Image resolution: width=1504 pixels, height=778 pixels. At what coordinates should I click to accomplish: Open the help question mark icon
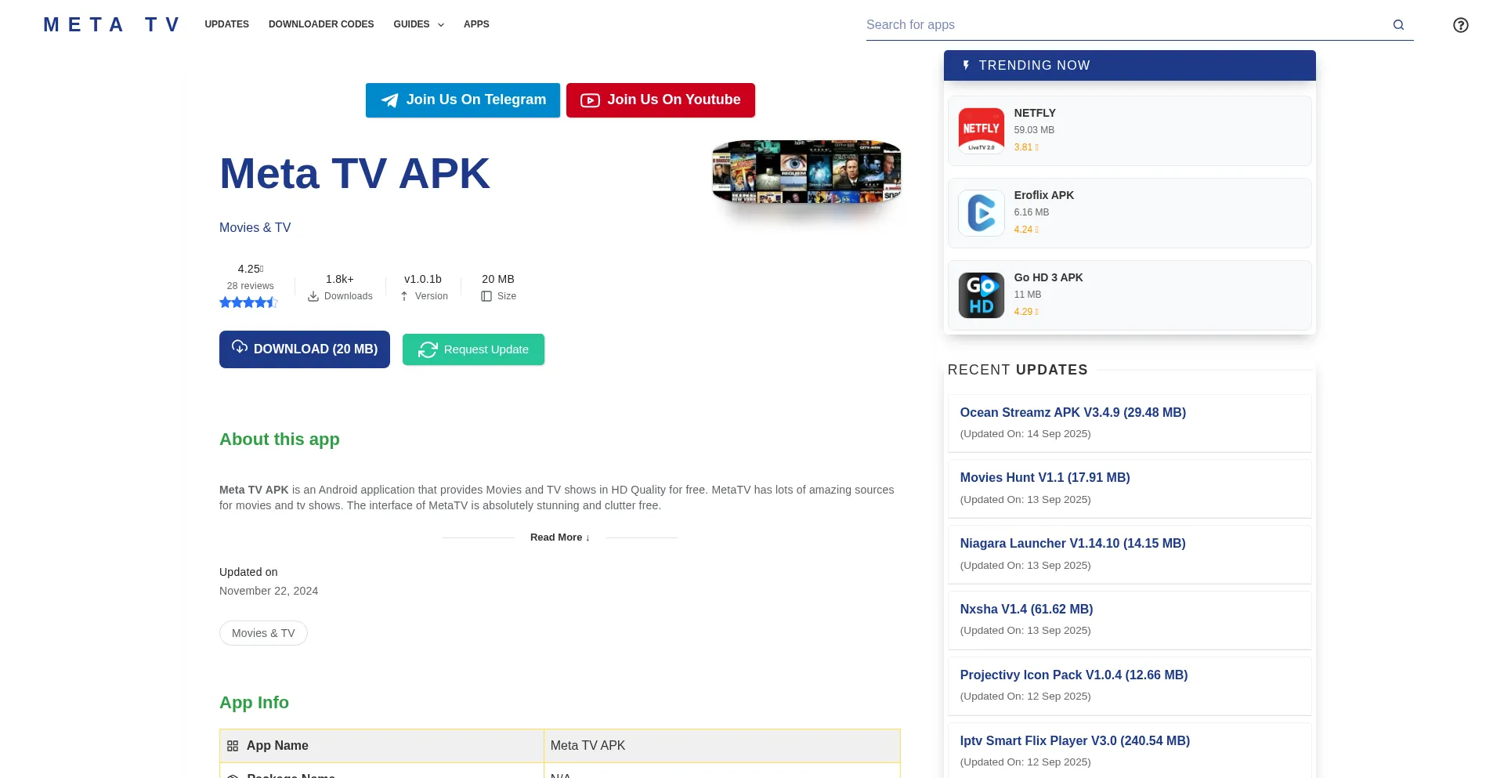(x=1461, y=25)
